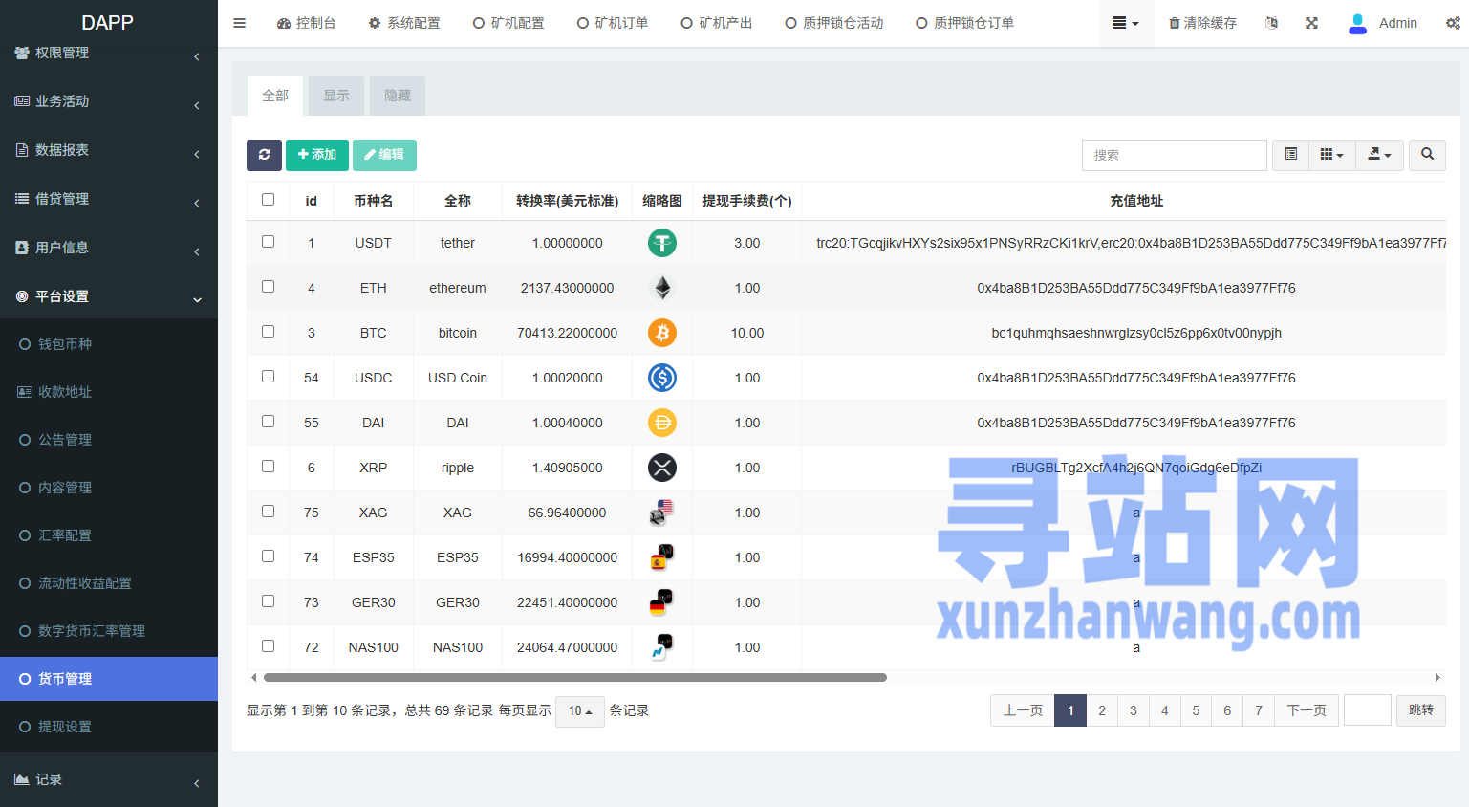Click the green 添加 button
Viewport: 1469px width, 807px height.
pos(317,155)
